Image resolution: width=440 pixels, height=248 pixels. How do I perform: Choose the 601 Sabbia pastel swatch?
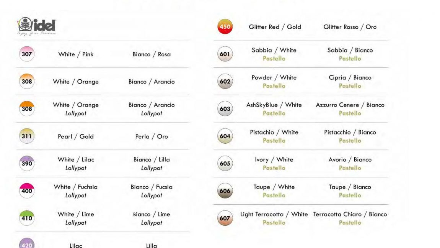(x=225, y=54)
